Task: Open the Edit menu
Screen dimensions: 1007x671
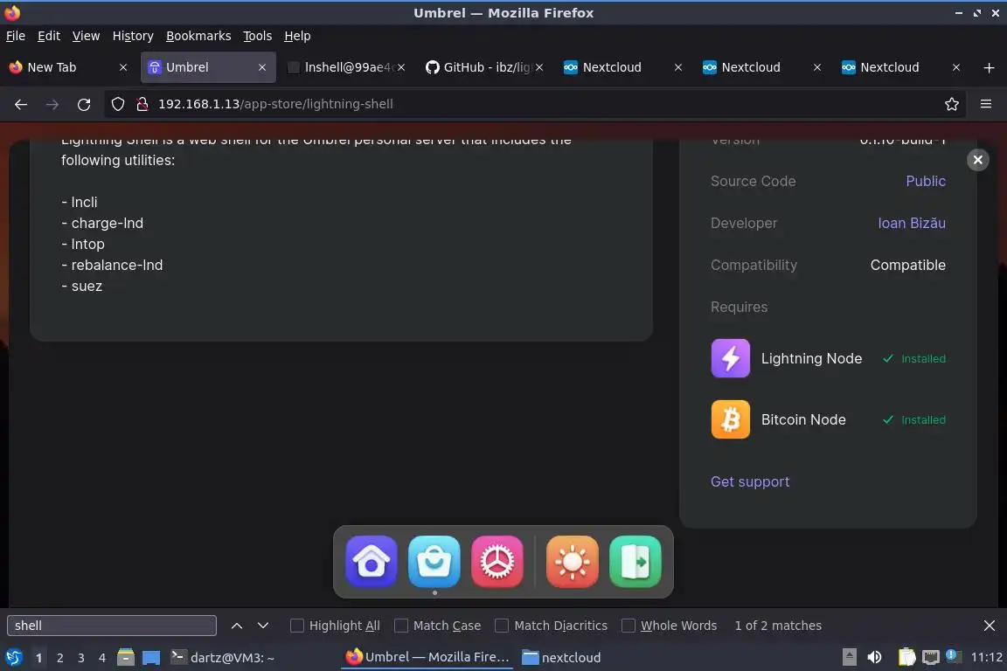Action: pyautogui.click(x=49, y=36)
